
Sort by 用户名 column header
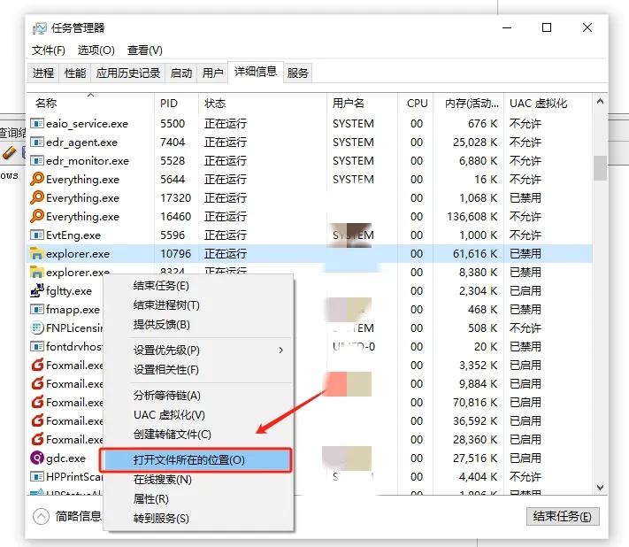(362, 104)
